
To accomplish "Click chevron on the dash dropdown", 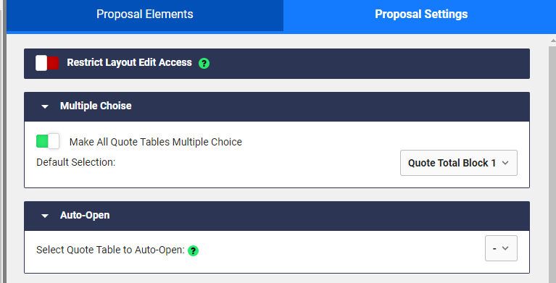I will [505, 248].
